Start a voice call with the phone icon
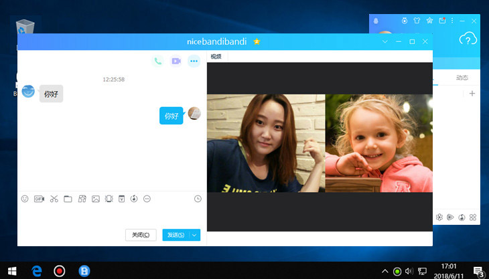 point(157,61)
